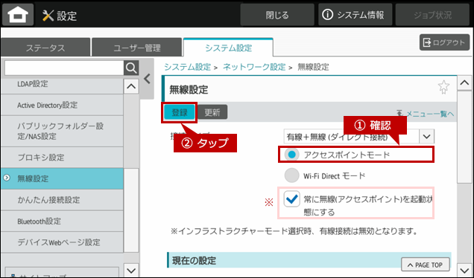
Task: Switch to the ユーザー管理 tab
Action: point(137,48)
